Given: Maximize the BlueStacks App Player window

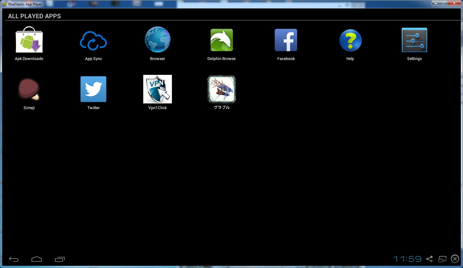Looking at the screenshot, I should click(444, 3).
